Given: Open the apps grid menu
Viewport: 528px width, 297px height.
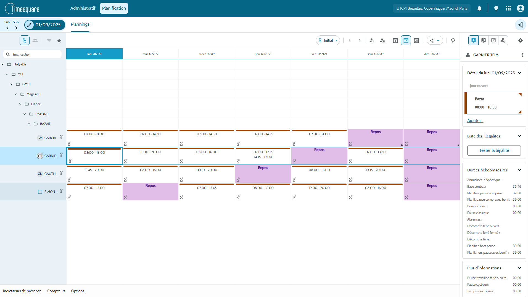Looking at the screenshot, I should [x=508, y=8].
